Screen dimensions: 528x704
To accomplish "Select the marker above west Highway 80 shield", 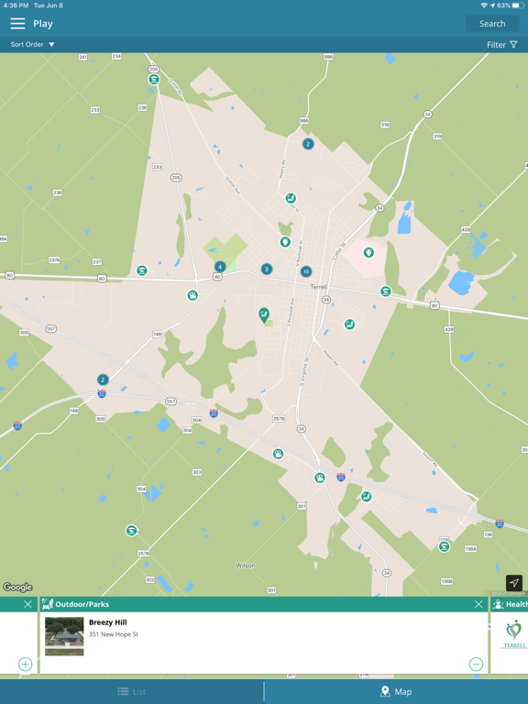I will [142, 270].
